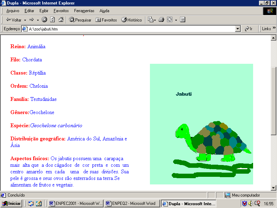The image size is (277, 208).
Task: Expand the address bar dropdown
Action: click(238, 29)
